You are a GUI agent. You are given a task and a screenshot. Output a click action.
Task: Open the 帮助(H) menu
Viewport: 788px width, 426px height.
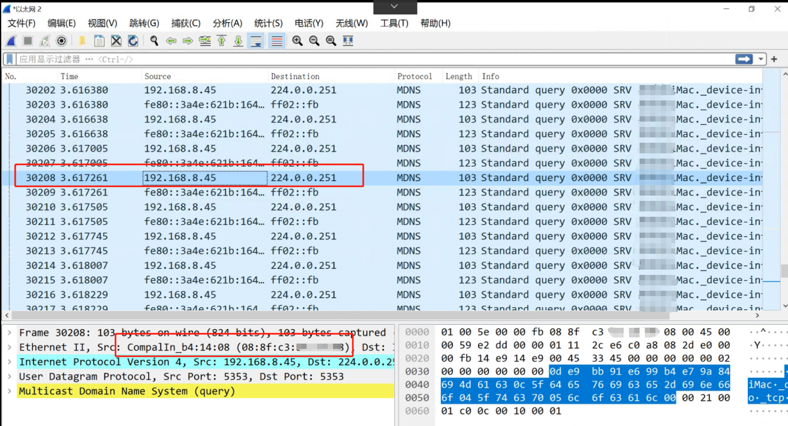tap(435, 23)
